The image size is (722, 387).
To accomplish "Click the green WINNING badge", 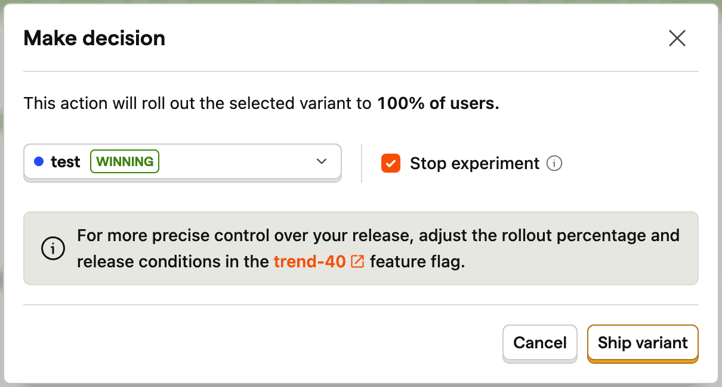I will (x=125, y=161).
